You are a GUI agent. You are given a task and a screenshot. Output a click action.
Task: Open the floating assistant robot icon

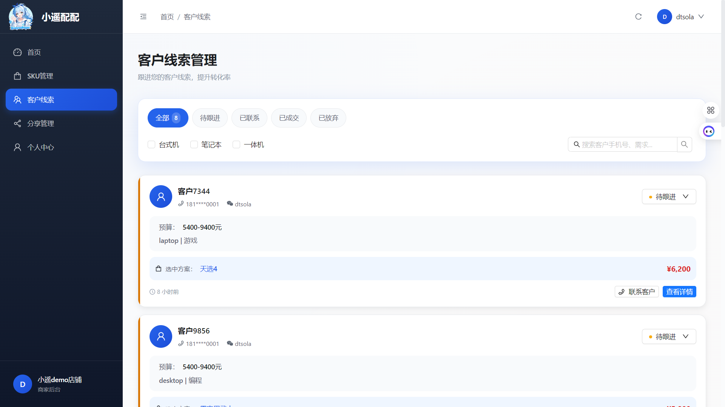point(709,131)
